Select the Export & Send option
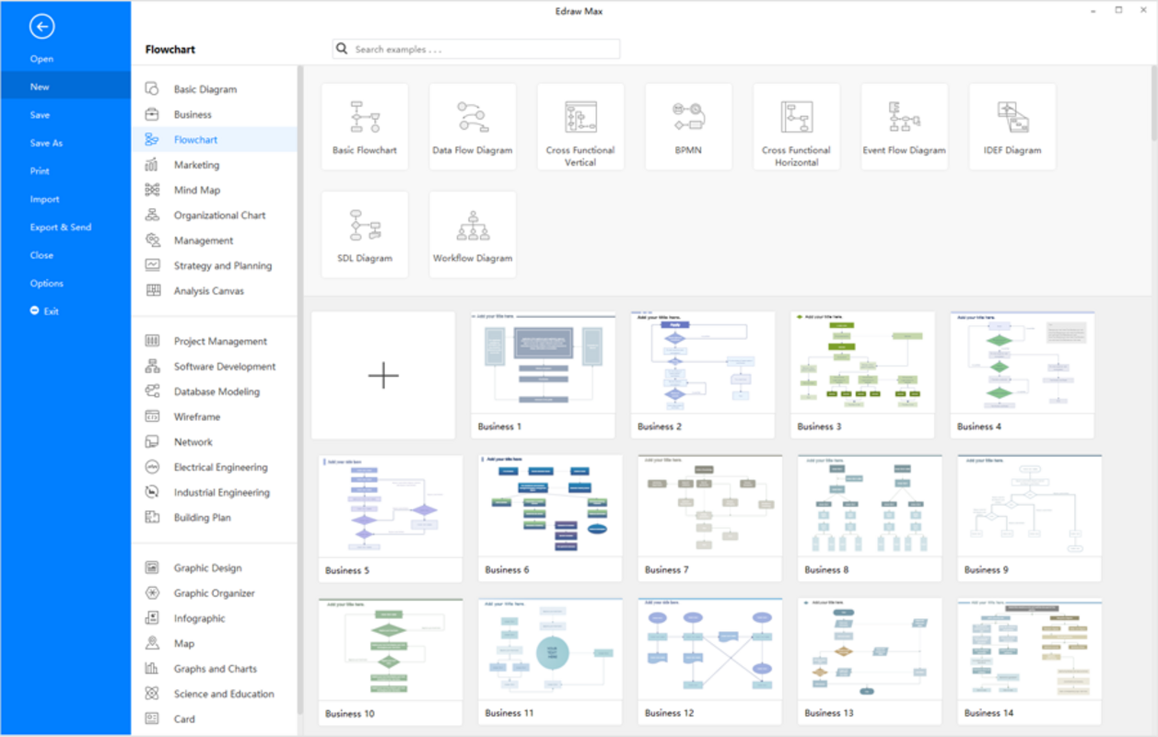Image resolution: width=1158 pixels, height=737 pixels. pyautogui.click(x=60, y=227)
